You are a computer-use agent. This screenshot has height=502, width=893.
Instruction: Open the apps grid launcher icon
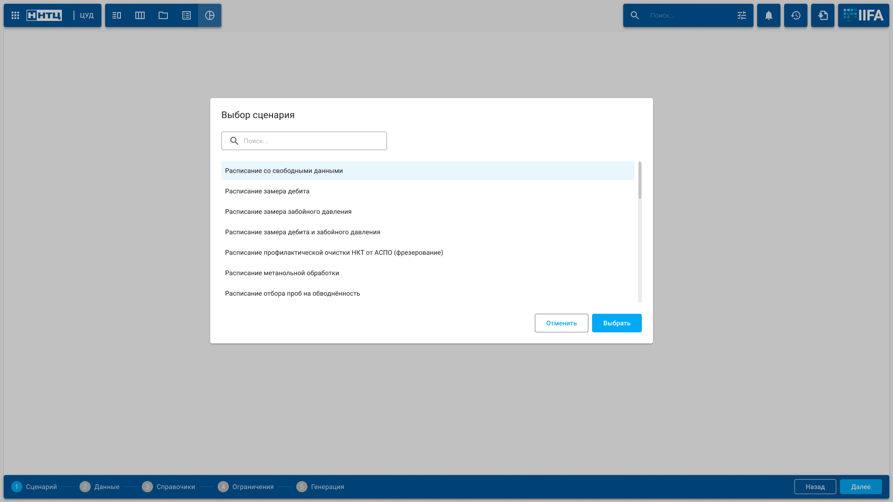[15, 15]
